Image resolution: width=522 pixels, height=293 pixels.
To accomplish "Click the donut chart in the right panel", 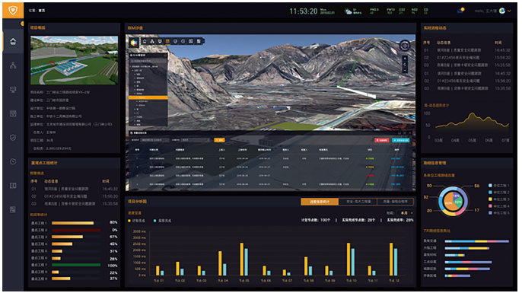I will 453,201.
